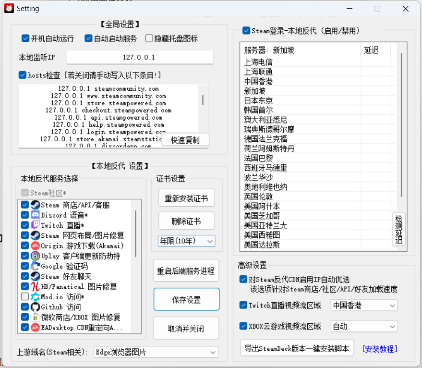Viewport: 422px width, 368px height.
Task: Select 美国西雅图 server
Action: tap(317, 235)
